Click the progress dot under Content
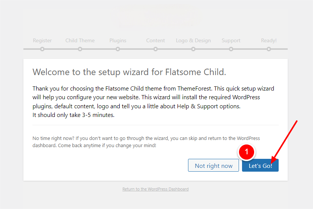Viewport: 313px width, 209px height. (x=156, y=49)
